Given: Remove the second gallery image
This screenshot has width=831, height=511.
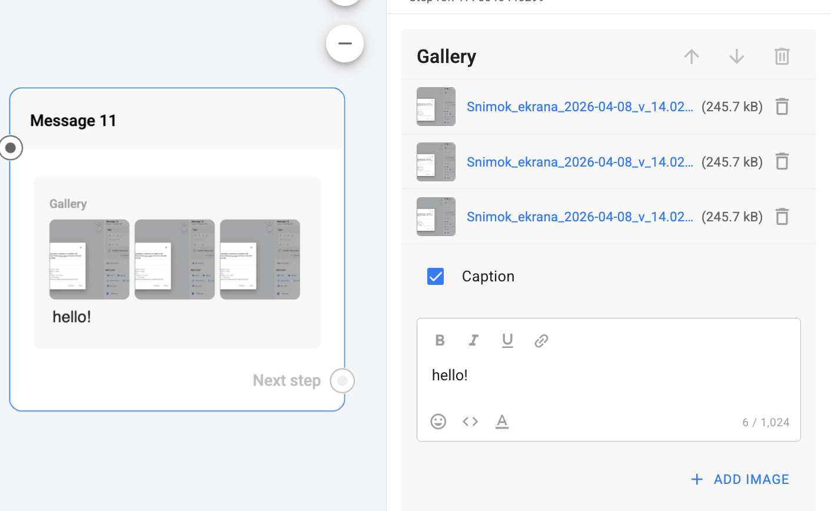Looking at the screenshot, I should tap(782, 161).
